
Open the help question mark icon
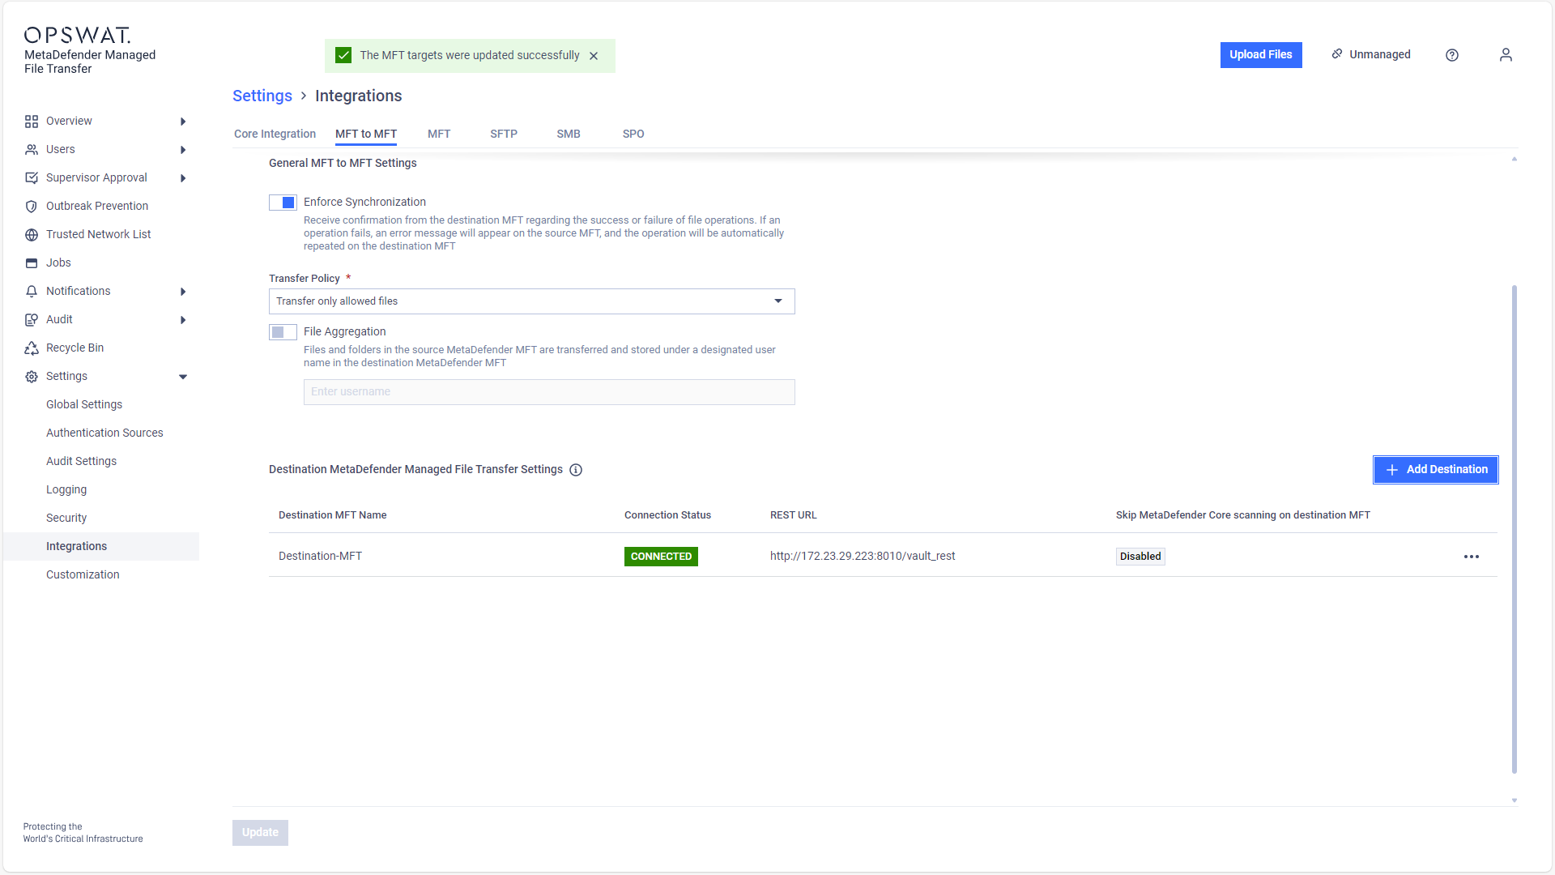click(x=1452, y=55)
